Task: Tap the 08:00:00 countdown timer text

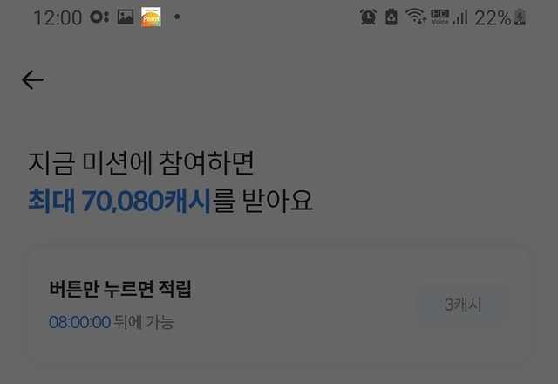Action: point(79,322)
